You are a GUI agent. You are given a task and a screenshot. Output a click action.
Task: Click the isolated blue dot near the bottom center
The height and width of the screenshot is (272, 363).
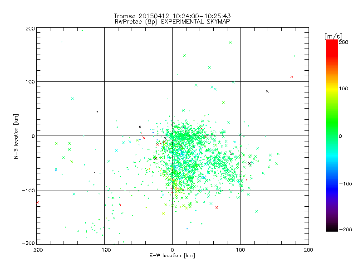pyautogui.click(x=187, y=228)
